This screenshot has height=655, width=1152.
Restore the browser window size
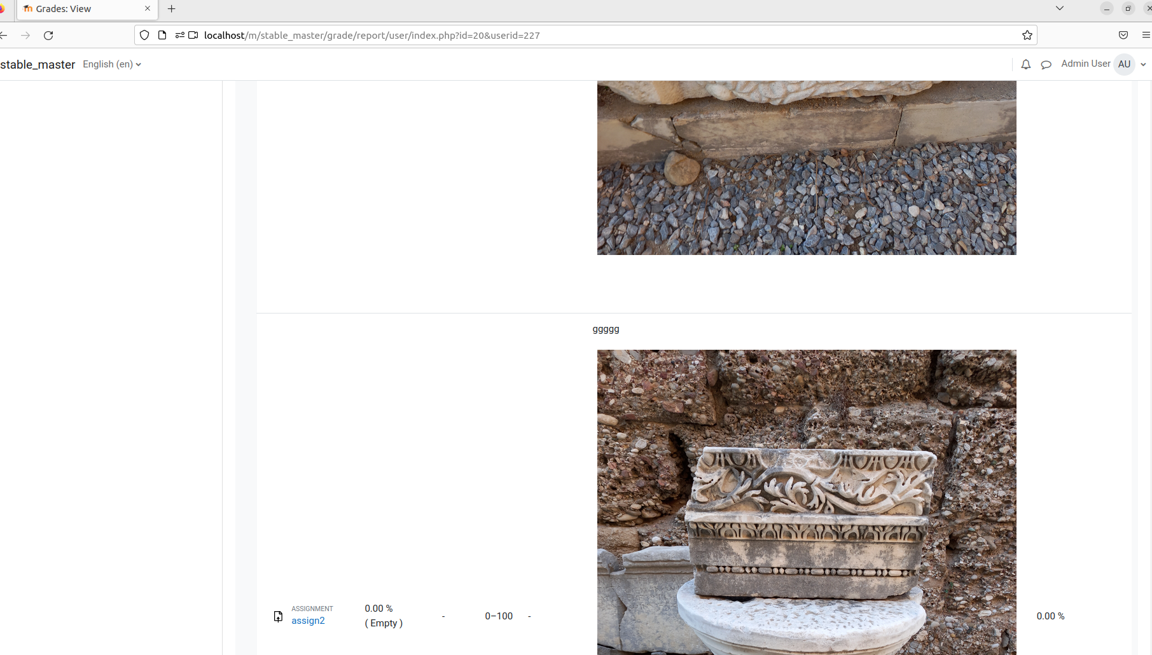[x=1128, y=8]
